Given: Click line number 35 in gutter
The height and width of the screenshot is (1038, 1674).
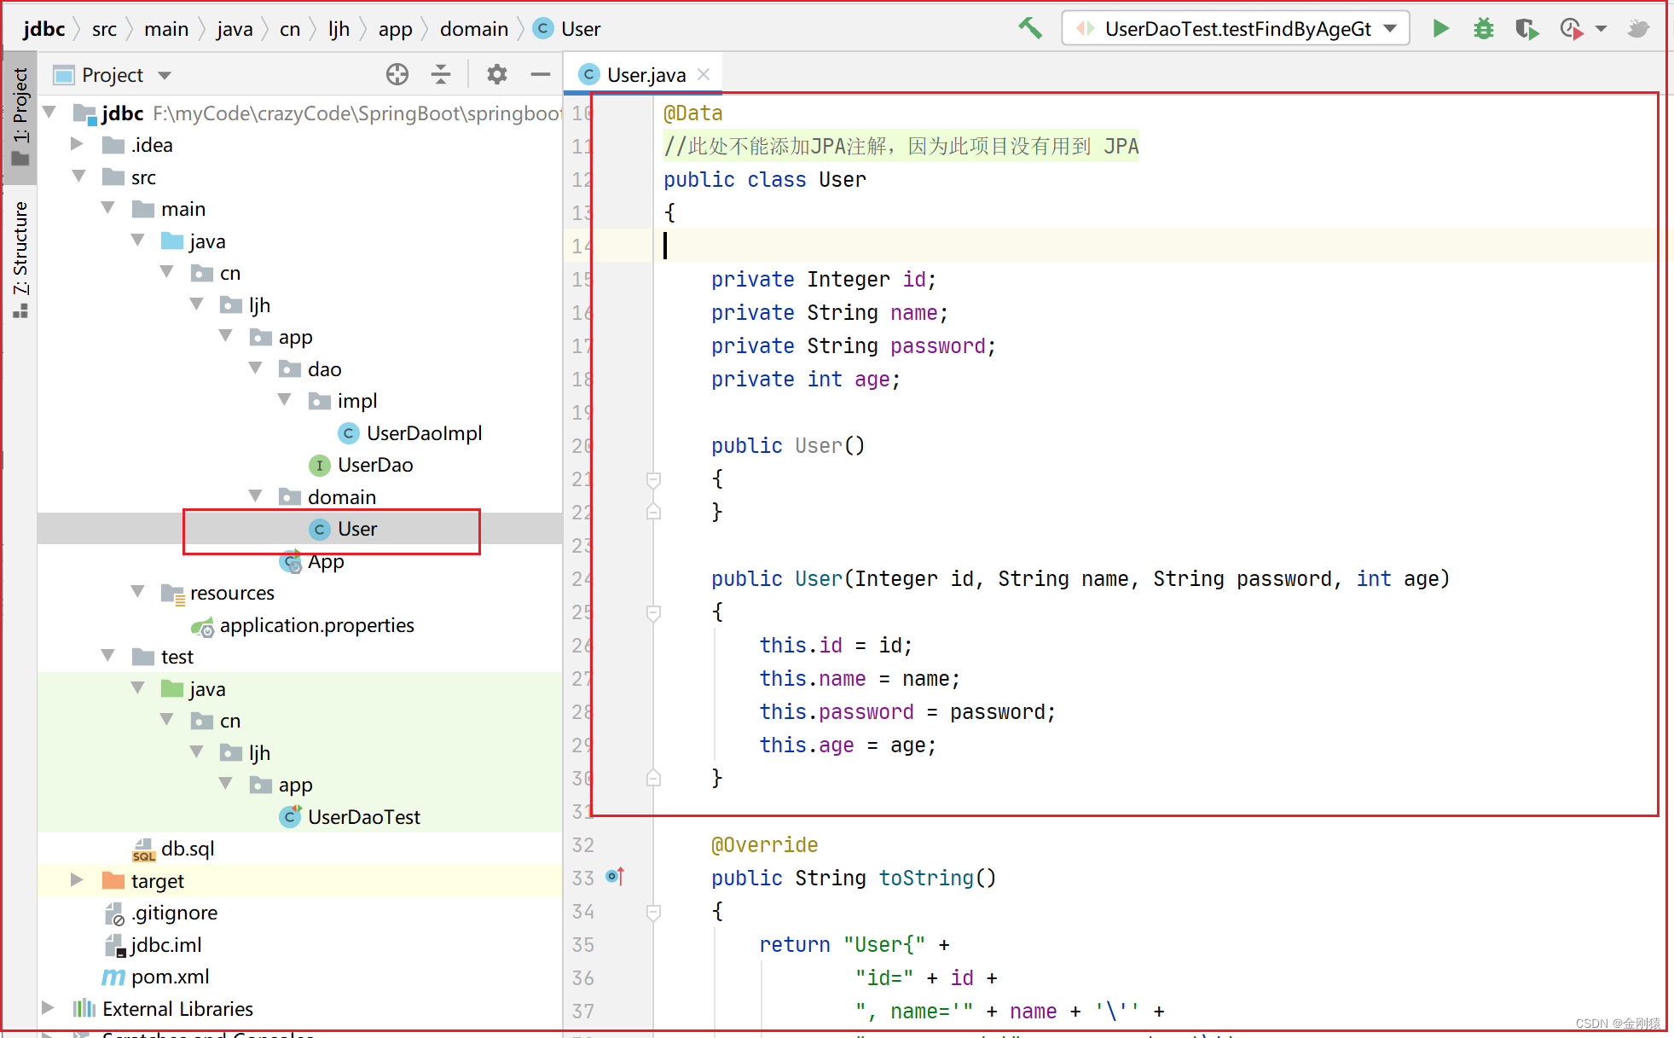Looking at the screenshot, I should 582,944.
